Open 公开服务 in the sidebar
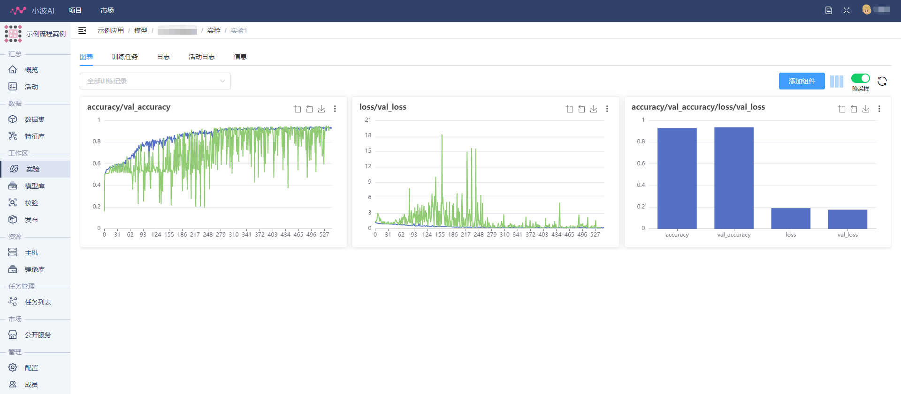The image size is (901, 394). click(x=35, y=335)
